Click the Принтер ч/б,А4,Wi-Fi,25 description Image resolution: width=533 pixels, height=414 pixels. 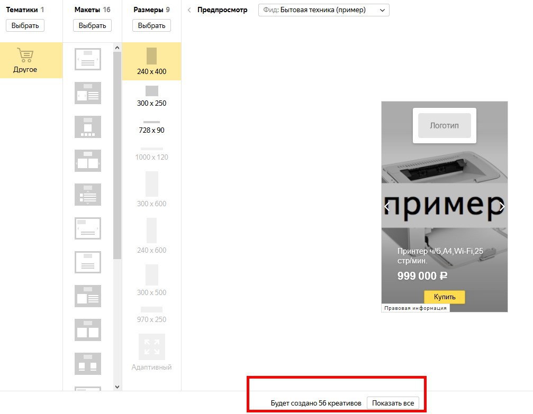coord(440,256)
